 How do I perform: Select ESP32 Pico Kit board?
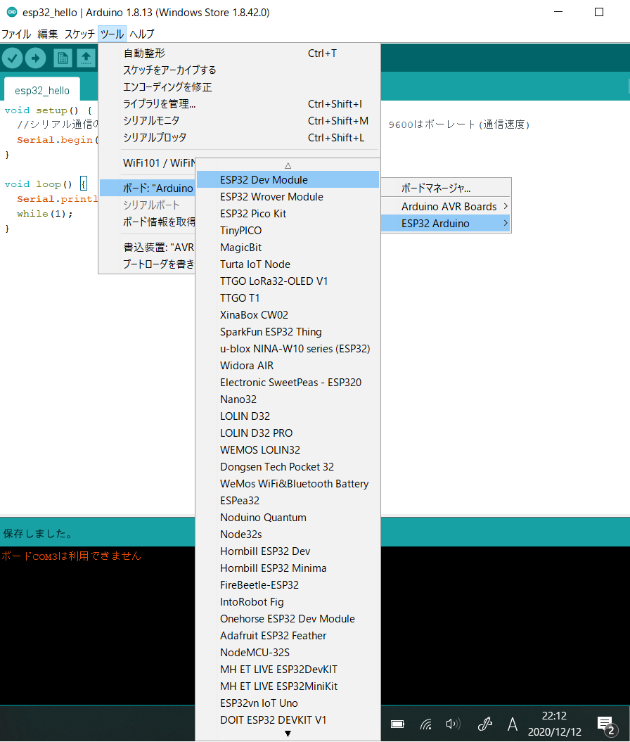288,213
